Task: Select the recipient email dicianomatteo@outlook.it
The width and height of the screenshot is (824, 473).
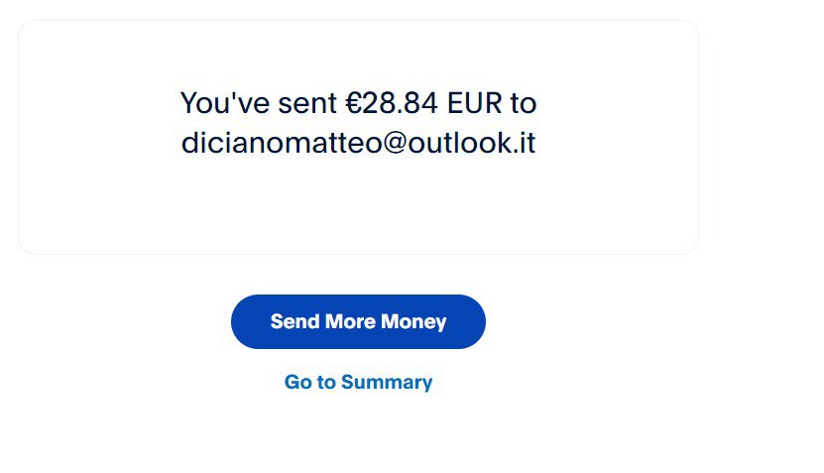Action: coord(358,143)
